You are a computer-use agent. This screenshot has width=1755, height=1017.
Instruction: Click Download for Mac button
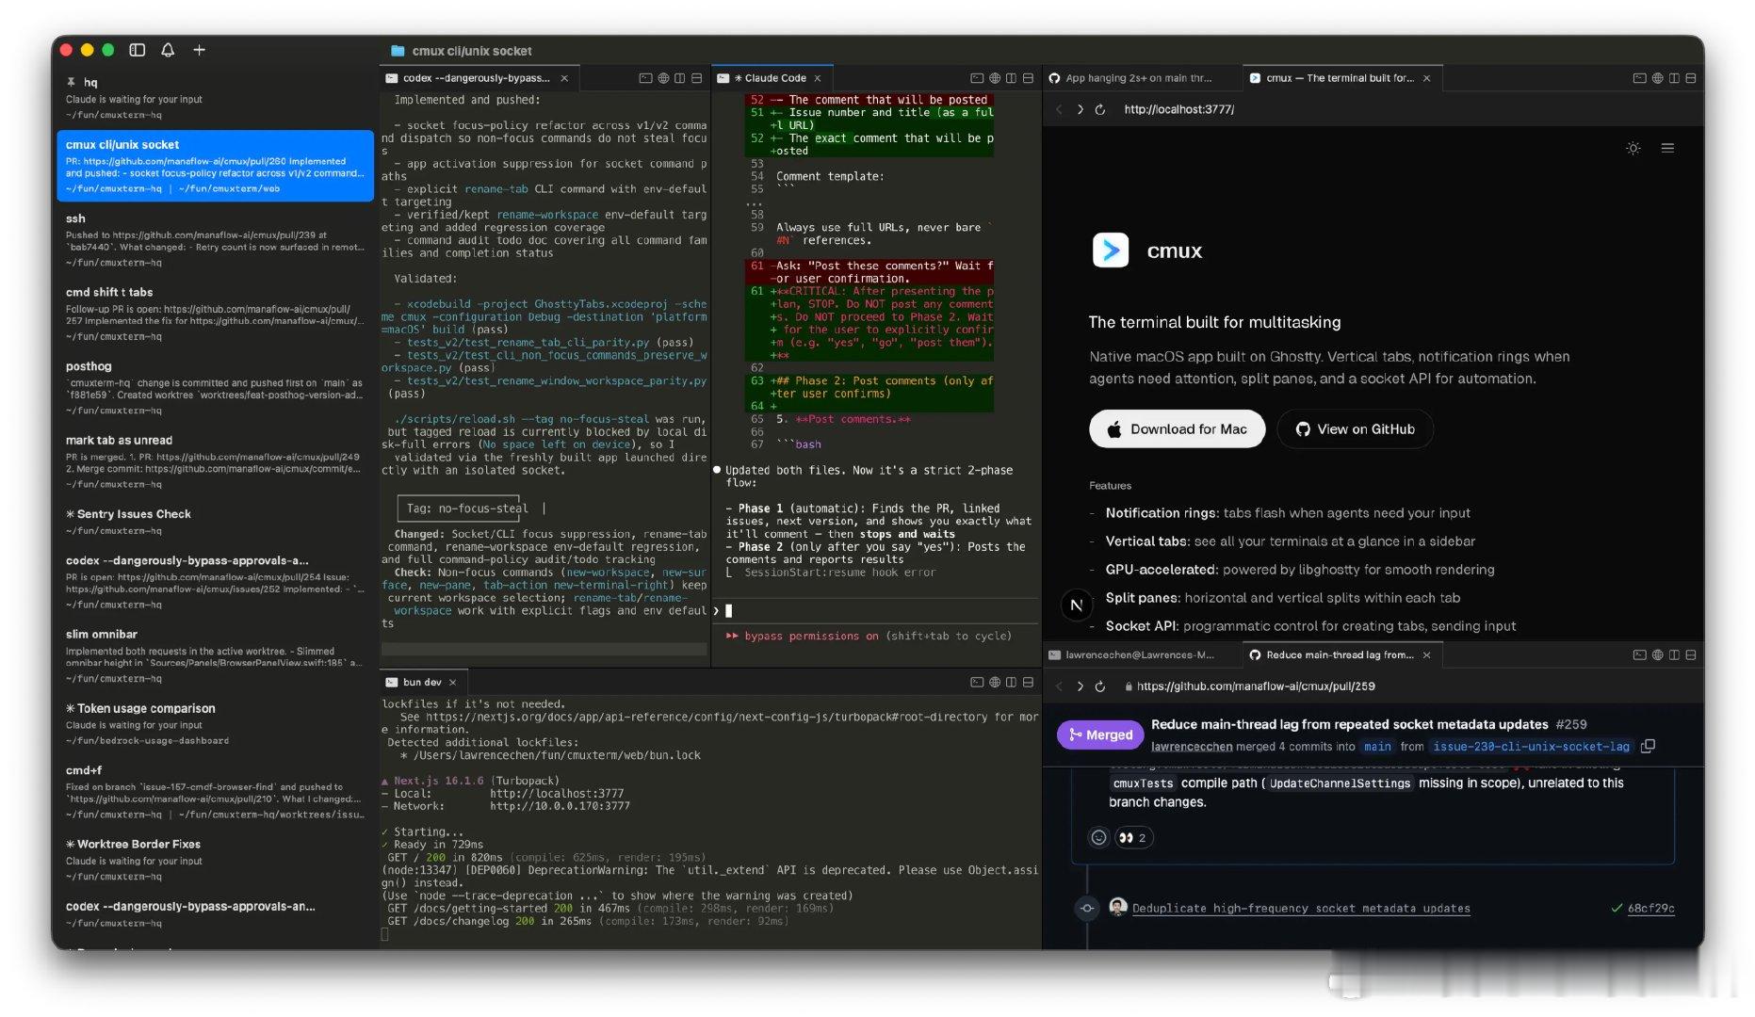click(x=1177, y=428)
